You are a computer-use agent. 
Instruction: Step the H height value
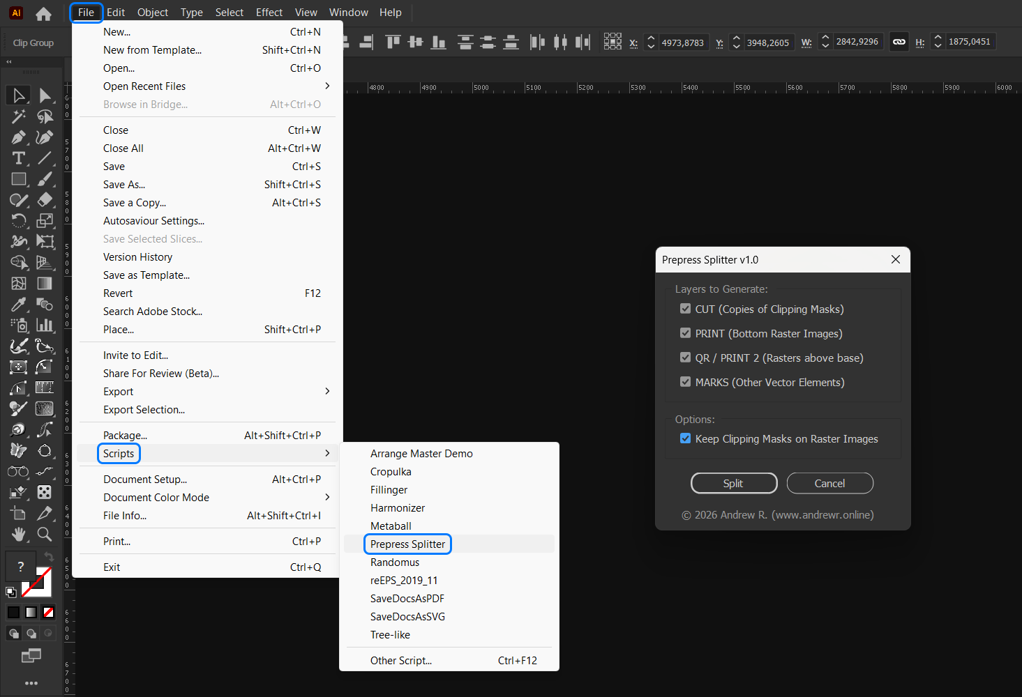point(938,42)
